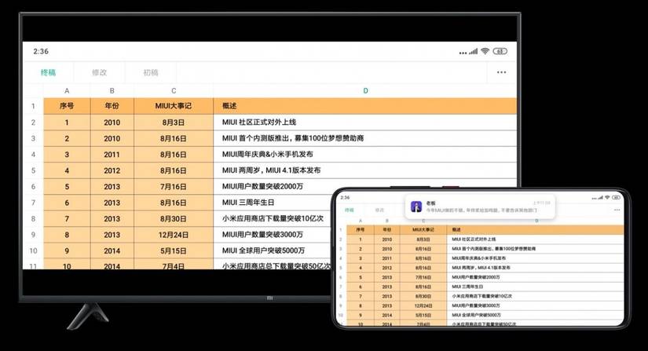Select the 8月30日 date cell on the TV
This screenshot has width=648, height=351.
pos(174,219)
